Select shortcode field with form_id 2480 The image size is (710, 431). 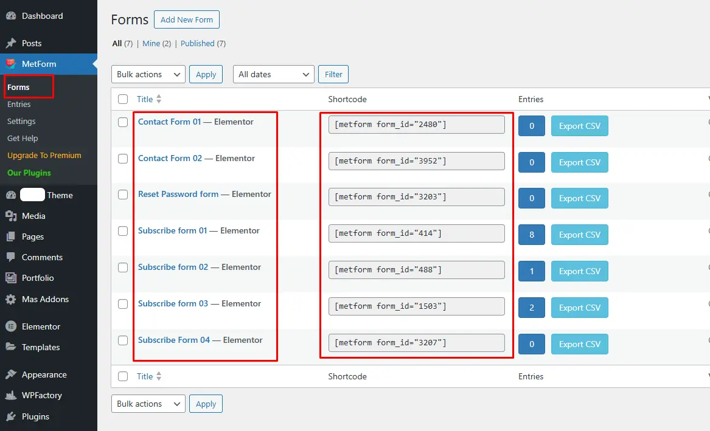(417, 125)
